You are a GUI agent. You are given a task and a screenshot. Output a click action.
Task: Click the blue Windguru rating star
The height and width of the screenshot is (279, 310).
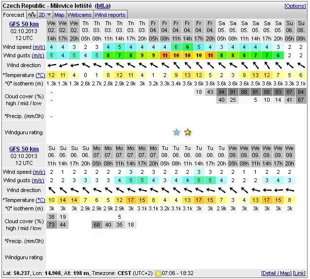pyautogui.click(x=176, y=132)
